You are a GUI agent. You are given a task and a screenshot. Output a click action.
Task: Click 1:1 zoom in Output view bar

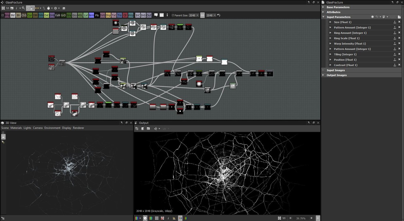pos(284,218)
